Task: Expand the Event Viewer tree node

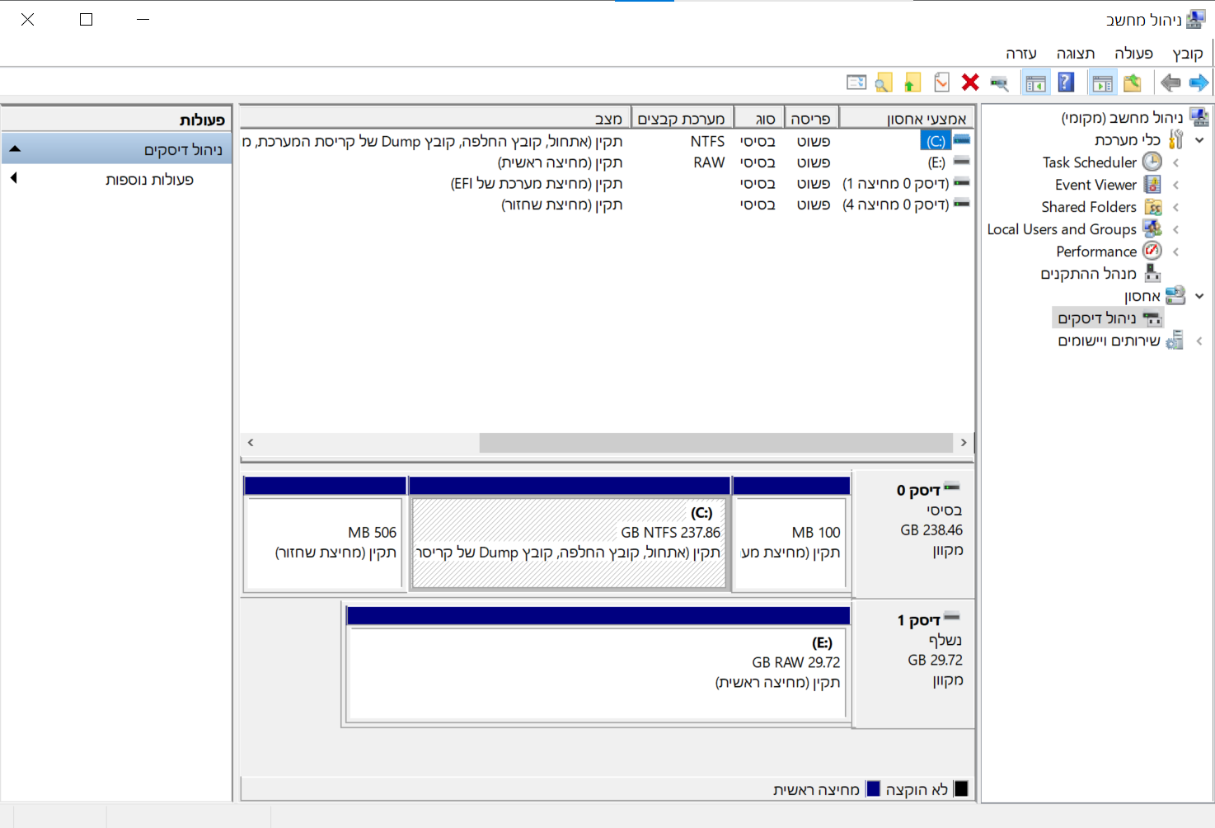Action: coord(1175,185)
